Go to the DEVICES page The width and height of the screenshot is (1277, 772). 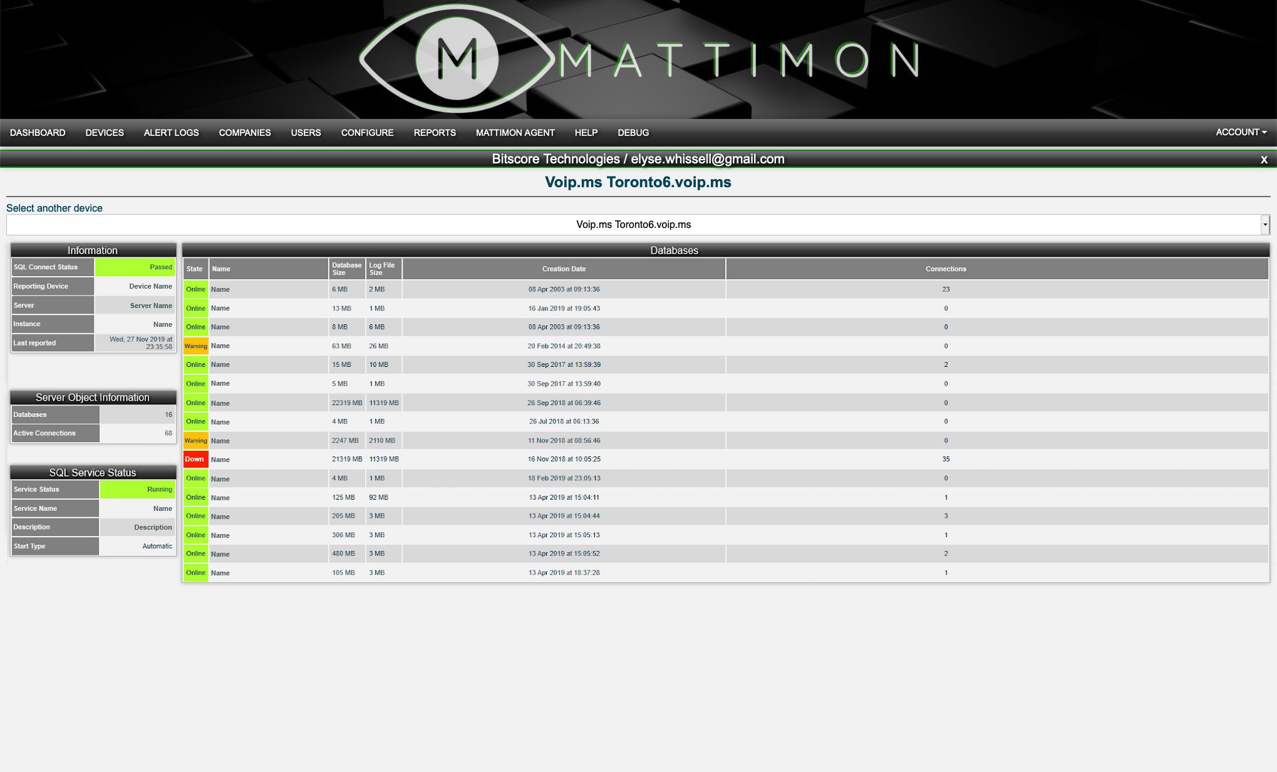click(x=105, y=133)
